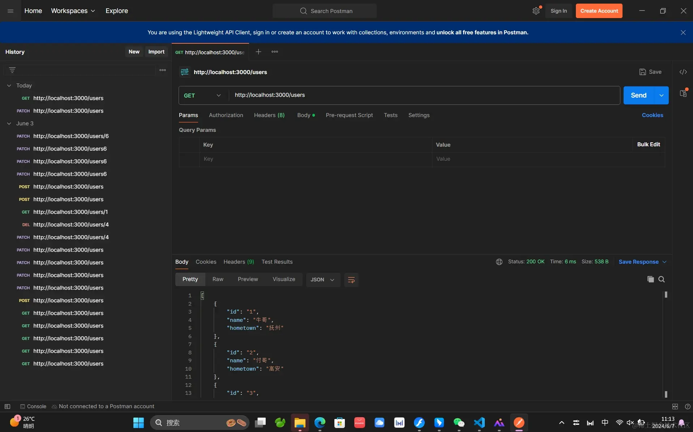Copy the response body
Screen dimensions: 693x432
[x=650, y=279]
